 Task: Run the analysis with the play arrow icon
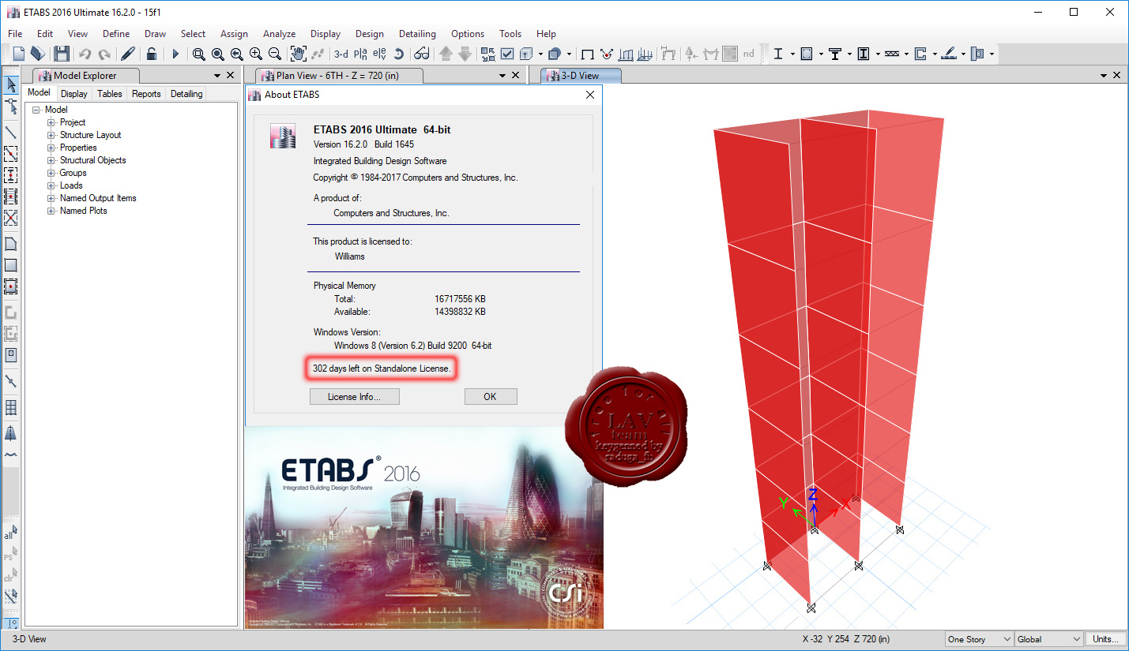click(175, 54)
